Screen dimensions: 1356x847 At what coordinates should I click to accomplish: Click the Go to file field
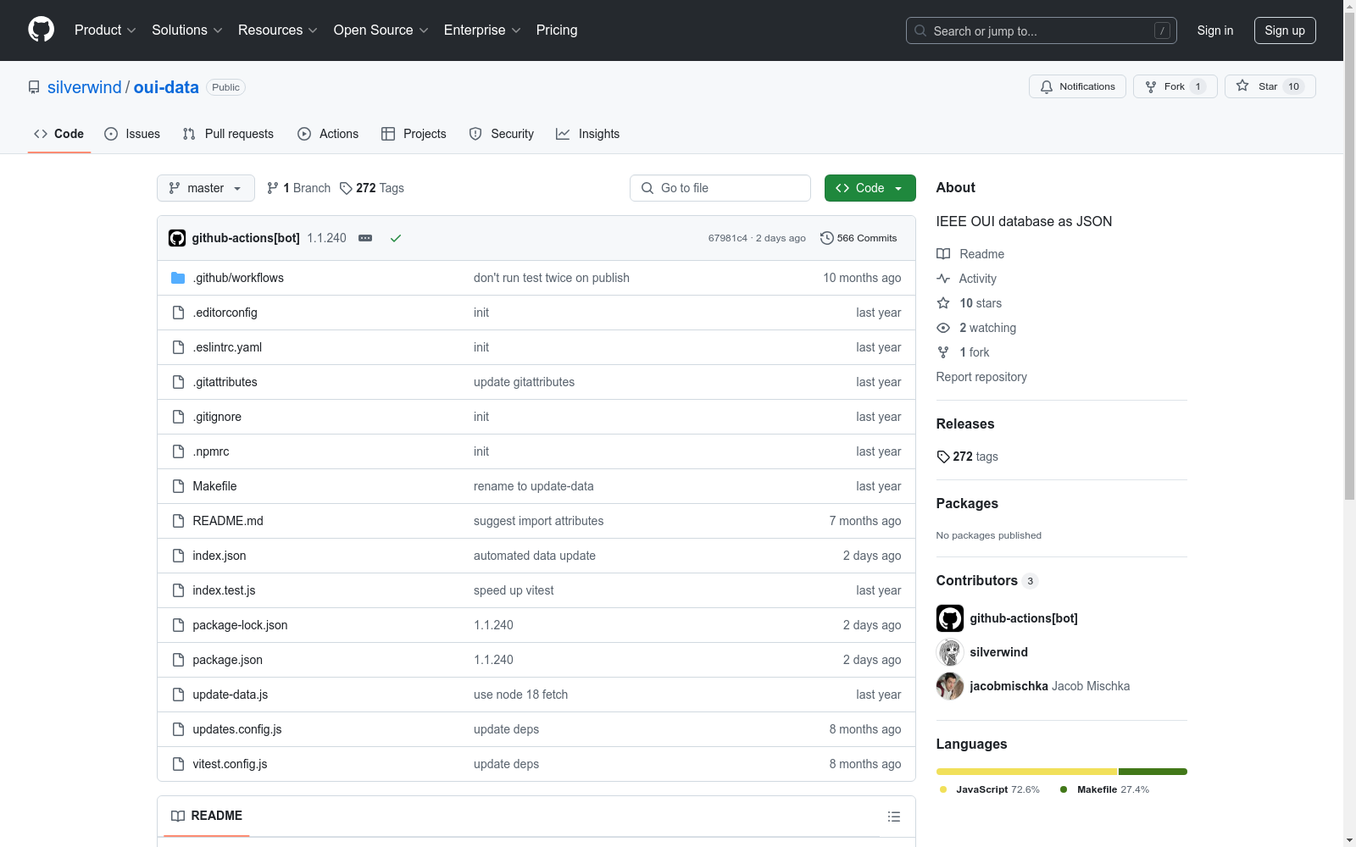(x=720, y=188)
